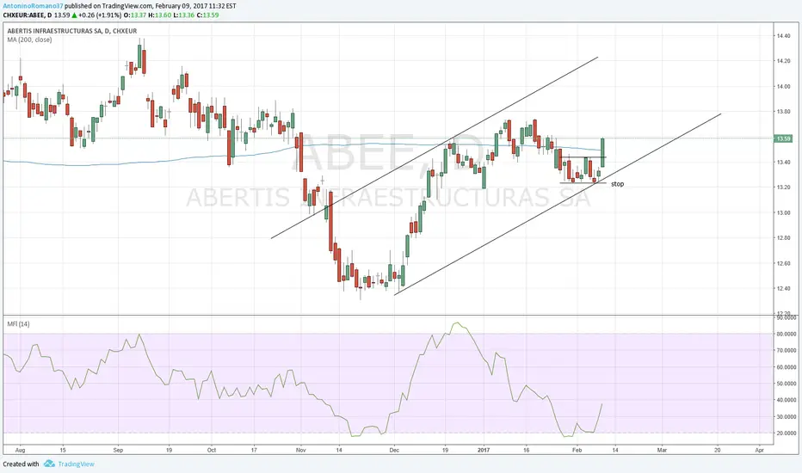Click the 13.00 price axis label
This screenshot has height=473, width=802.
coord(783,212)
